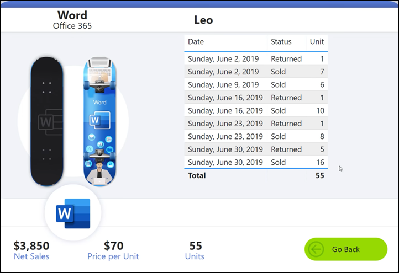Select the June 9, 2019 Sold row
Image resolution: width=399 pixels, height=273 pixels.
click(x=255, y=85)
